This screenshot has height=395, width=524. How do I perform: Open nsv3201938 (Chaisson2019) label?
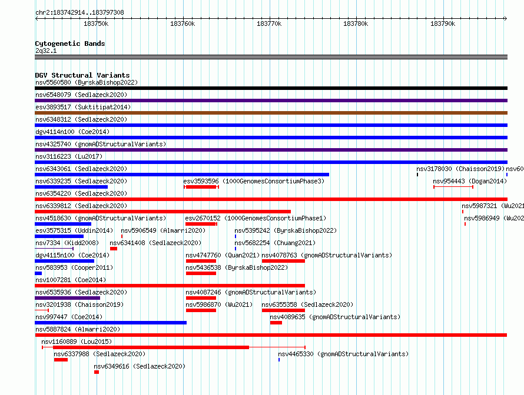click(79, 304)
